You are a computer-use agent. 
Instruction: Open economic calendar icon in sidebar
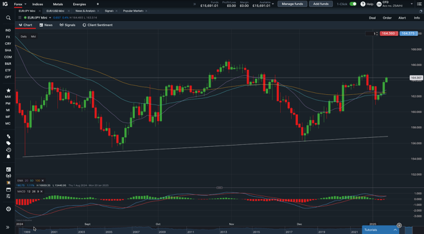[8, 190]
